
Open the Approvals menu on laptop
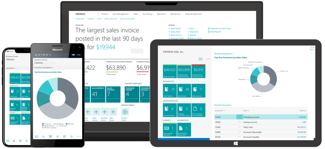[x=162, y=14]
